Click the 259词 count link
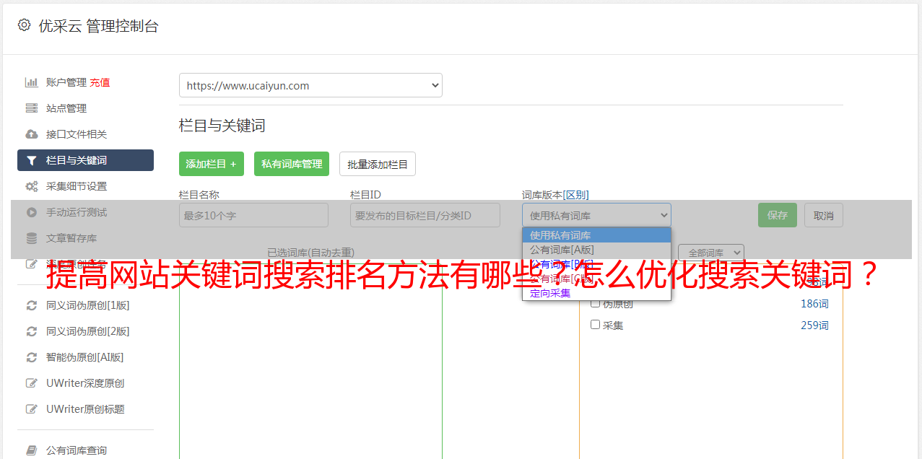Image resolution: width=922 pixels, height=459 pixels. 814,325
